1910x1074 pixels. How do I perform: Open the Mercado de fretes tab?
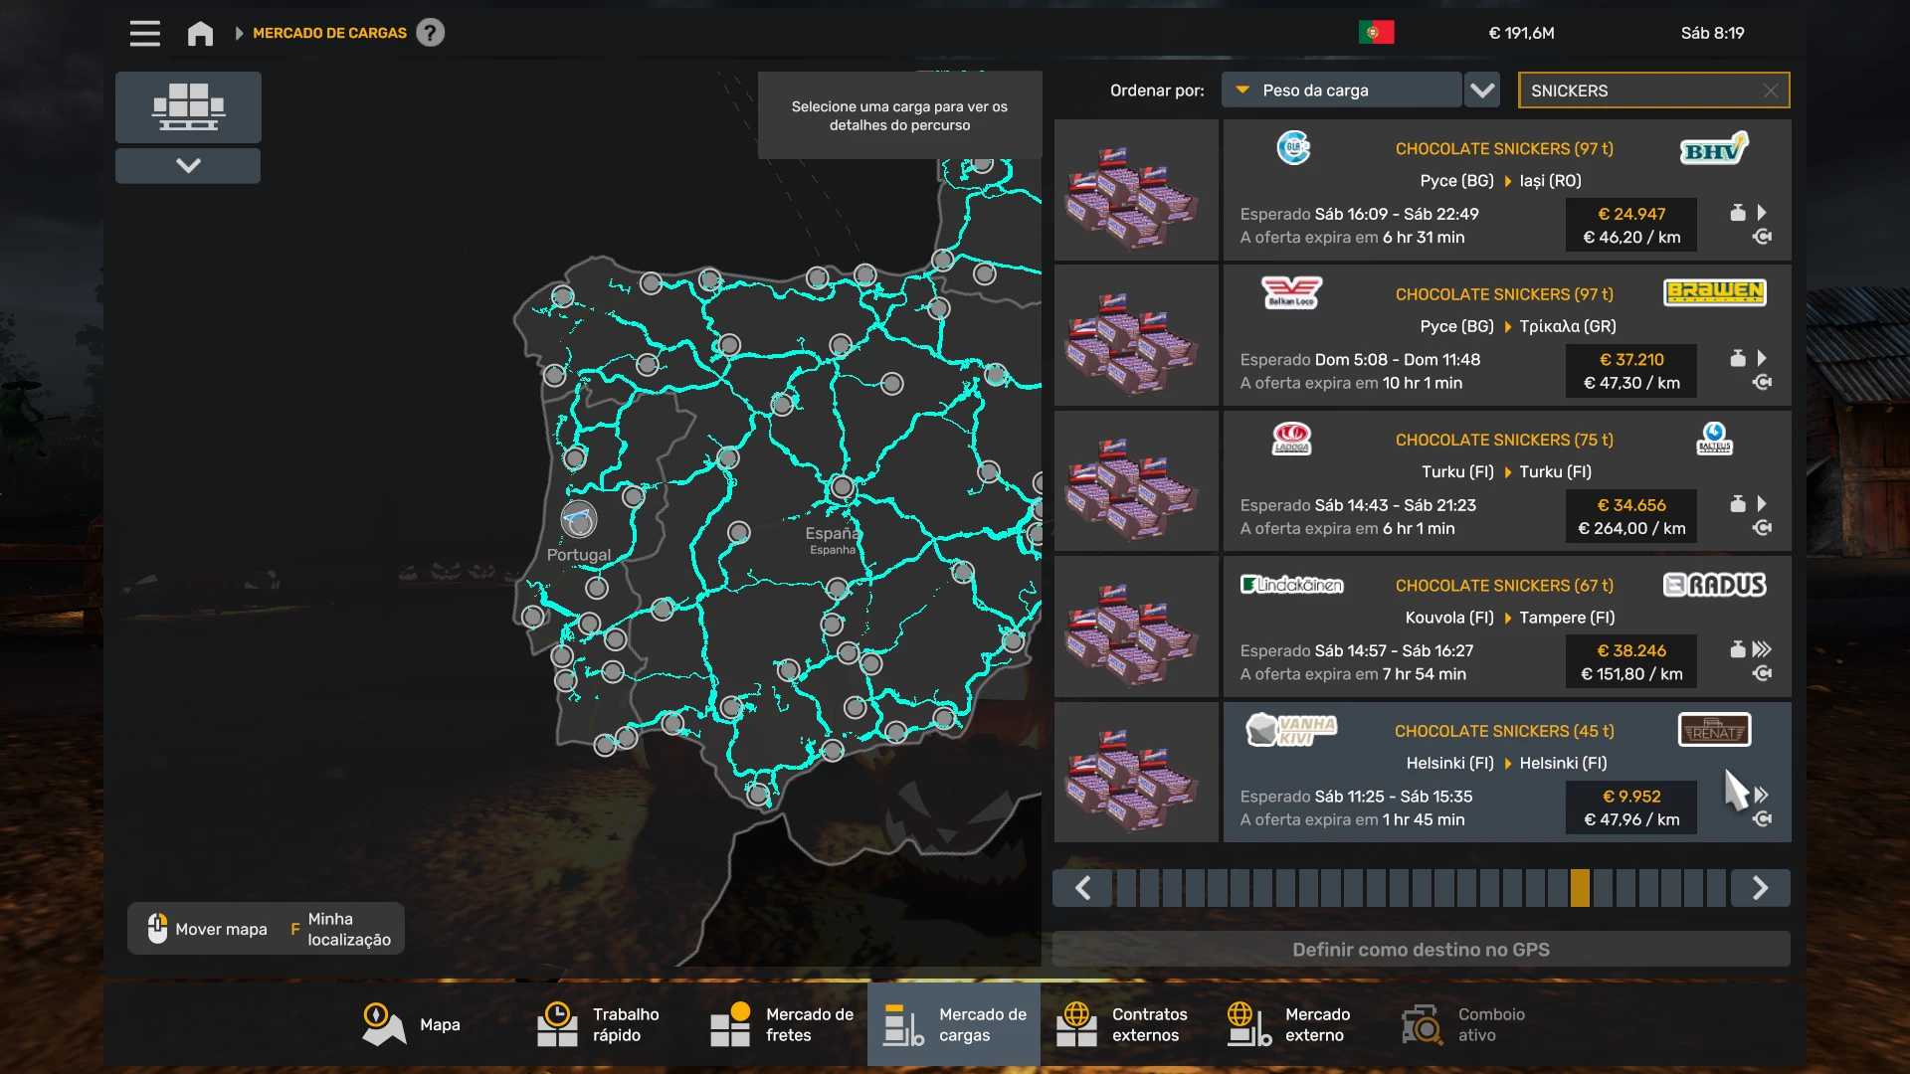pyautogui.click(x=782, y=1024)
